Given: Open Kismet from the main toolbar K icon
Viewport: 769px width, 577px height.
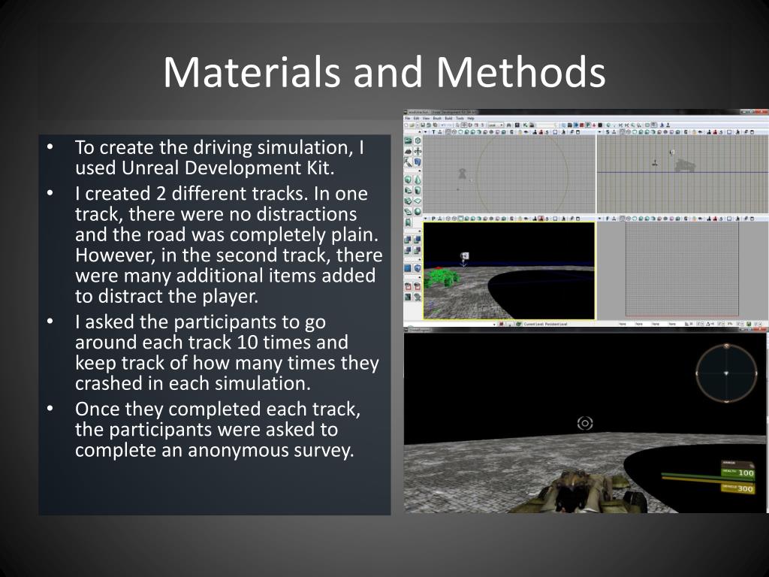Looking at the screenshot, I should coord(525,125).
